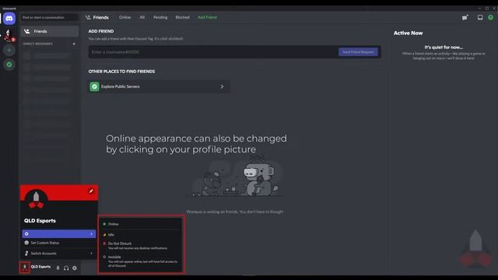498x280 pixels.
Task: Switch to the Blocked tab
Action: click(182, 17)
